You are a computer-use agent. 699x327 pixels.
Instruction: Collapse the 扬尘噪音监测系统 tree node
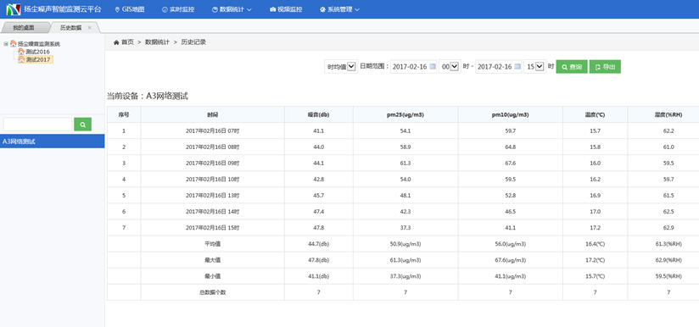tap(6, 43)
